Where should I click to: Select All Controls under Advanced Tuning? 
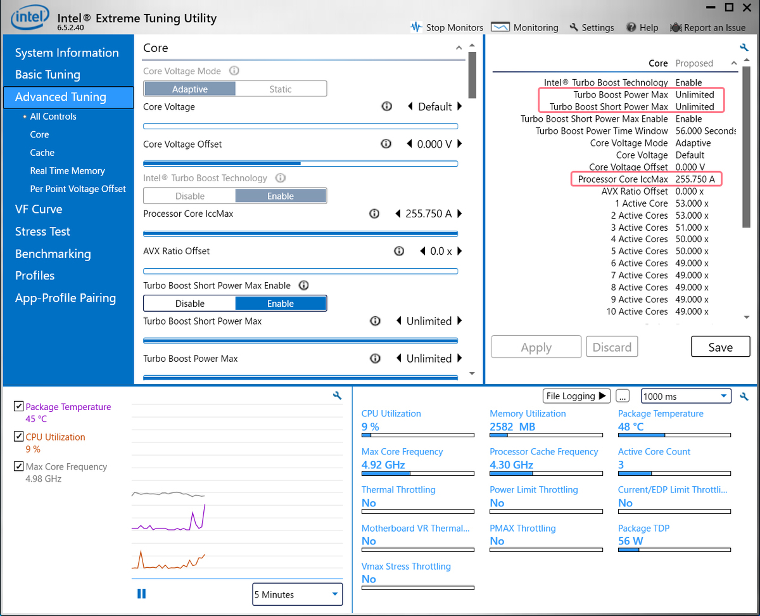tap(53, 117)
